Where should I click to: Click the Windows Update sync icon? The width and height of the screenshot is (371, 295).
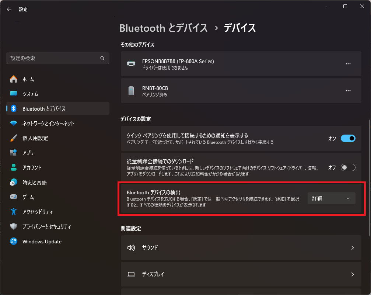coord(14,241)
